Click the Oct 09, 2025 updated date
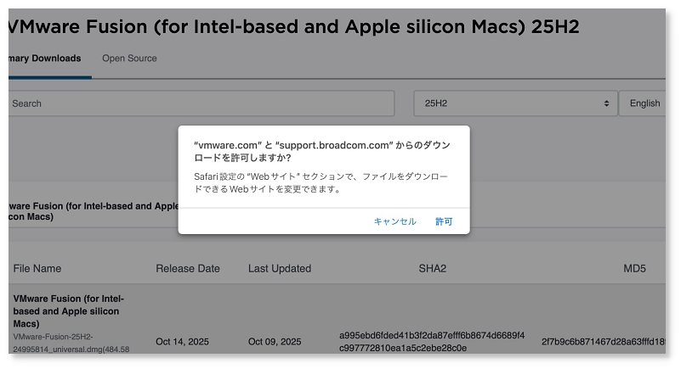 pos(275,342)
